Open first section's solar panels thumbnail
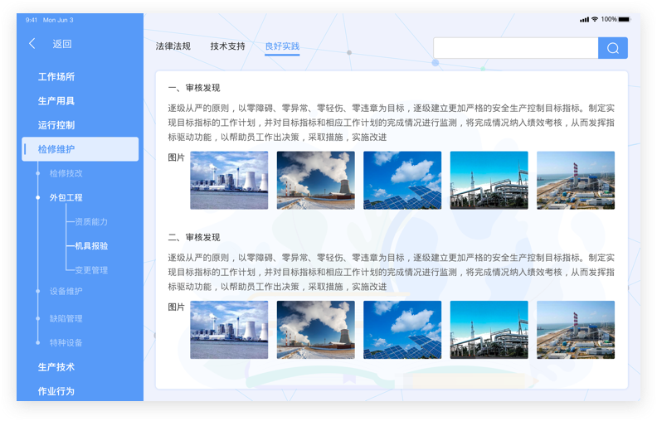This screenshot has height=421, width=657. point(402,181)
